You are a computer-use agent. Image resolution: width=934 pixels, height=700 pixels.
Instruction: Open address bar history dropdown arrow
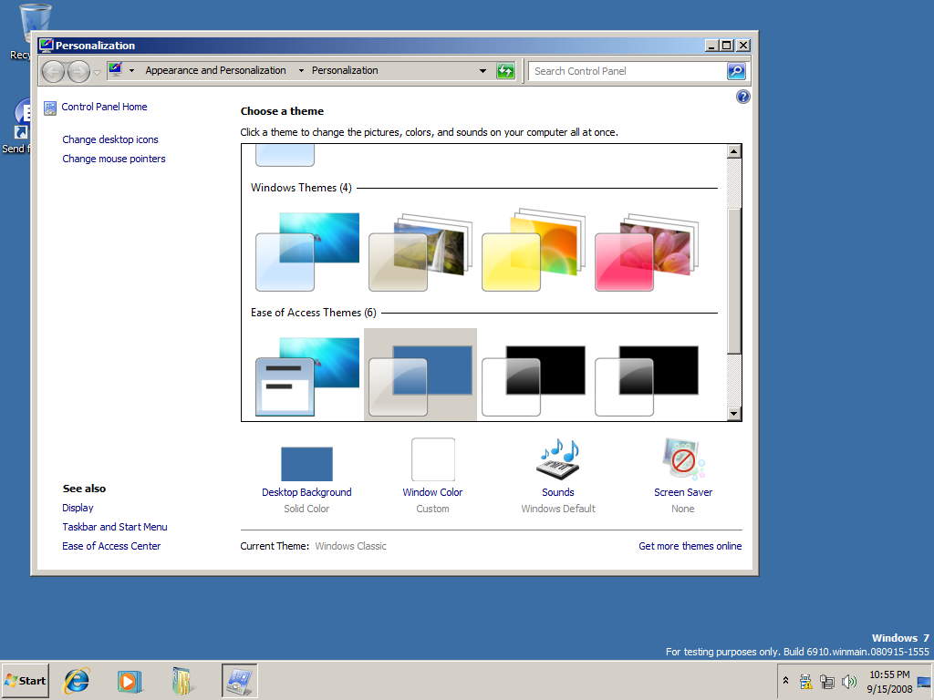[x=483, y=71]
